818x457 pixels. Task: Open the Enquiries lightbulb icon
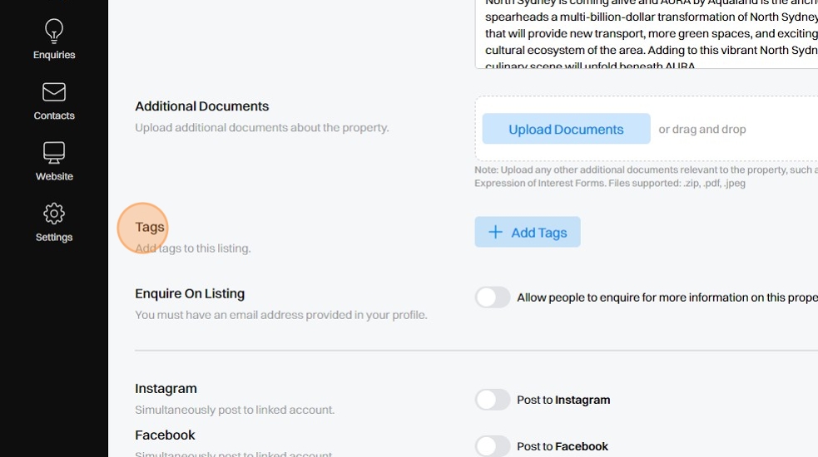pyautogui.click(x=54, y=32)
